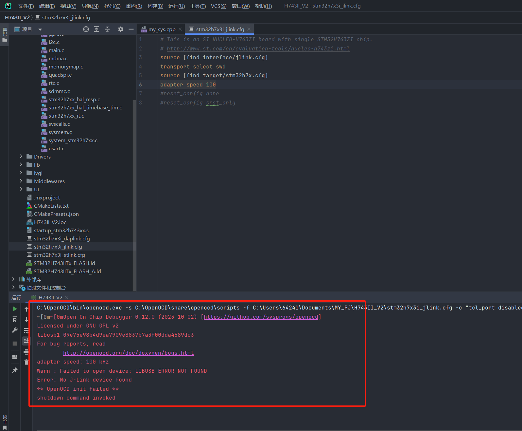Select startup_stm32h743xx.s in the project tree
Image resolution: width=522 pixels, height=431 pixels.
pyautogui.click(x=61, y=230)
